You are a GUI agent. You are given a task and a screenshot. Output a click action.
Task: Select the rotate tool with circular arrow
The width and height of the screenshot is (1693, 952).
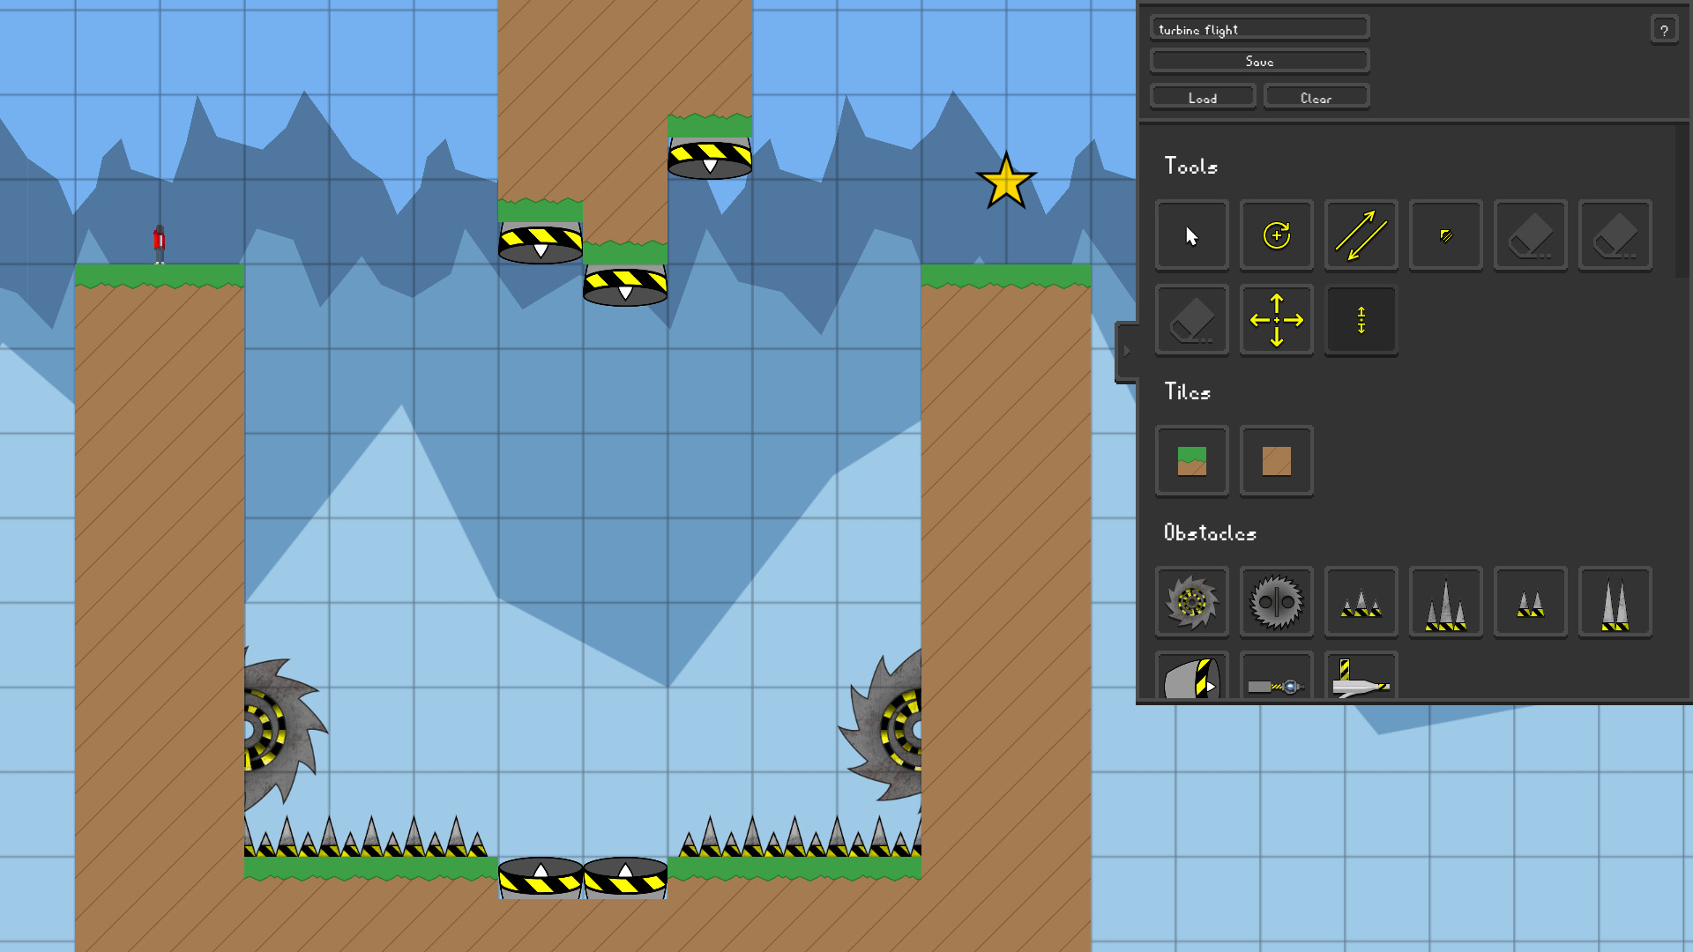click(x=1276, y=235)
